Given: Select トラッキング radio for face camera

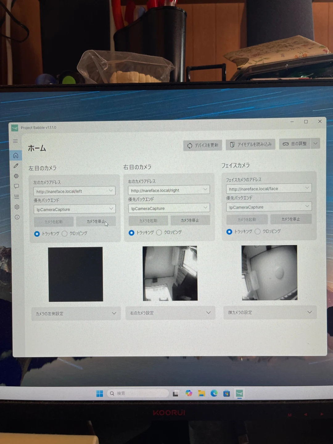Looking at the screenshot, I should (229, 232).
